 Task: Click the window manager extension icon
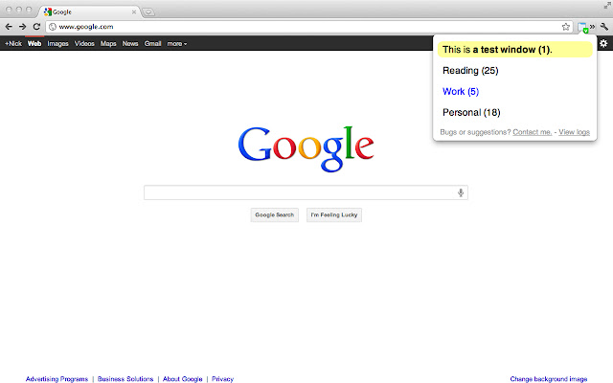tap(582, 28)
